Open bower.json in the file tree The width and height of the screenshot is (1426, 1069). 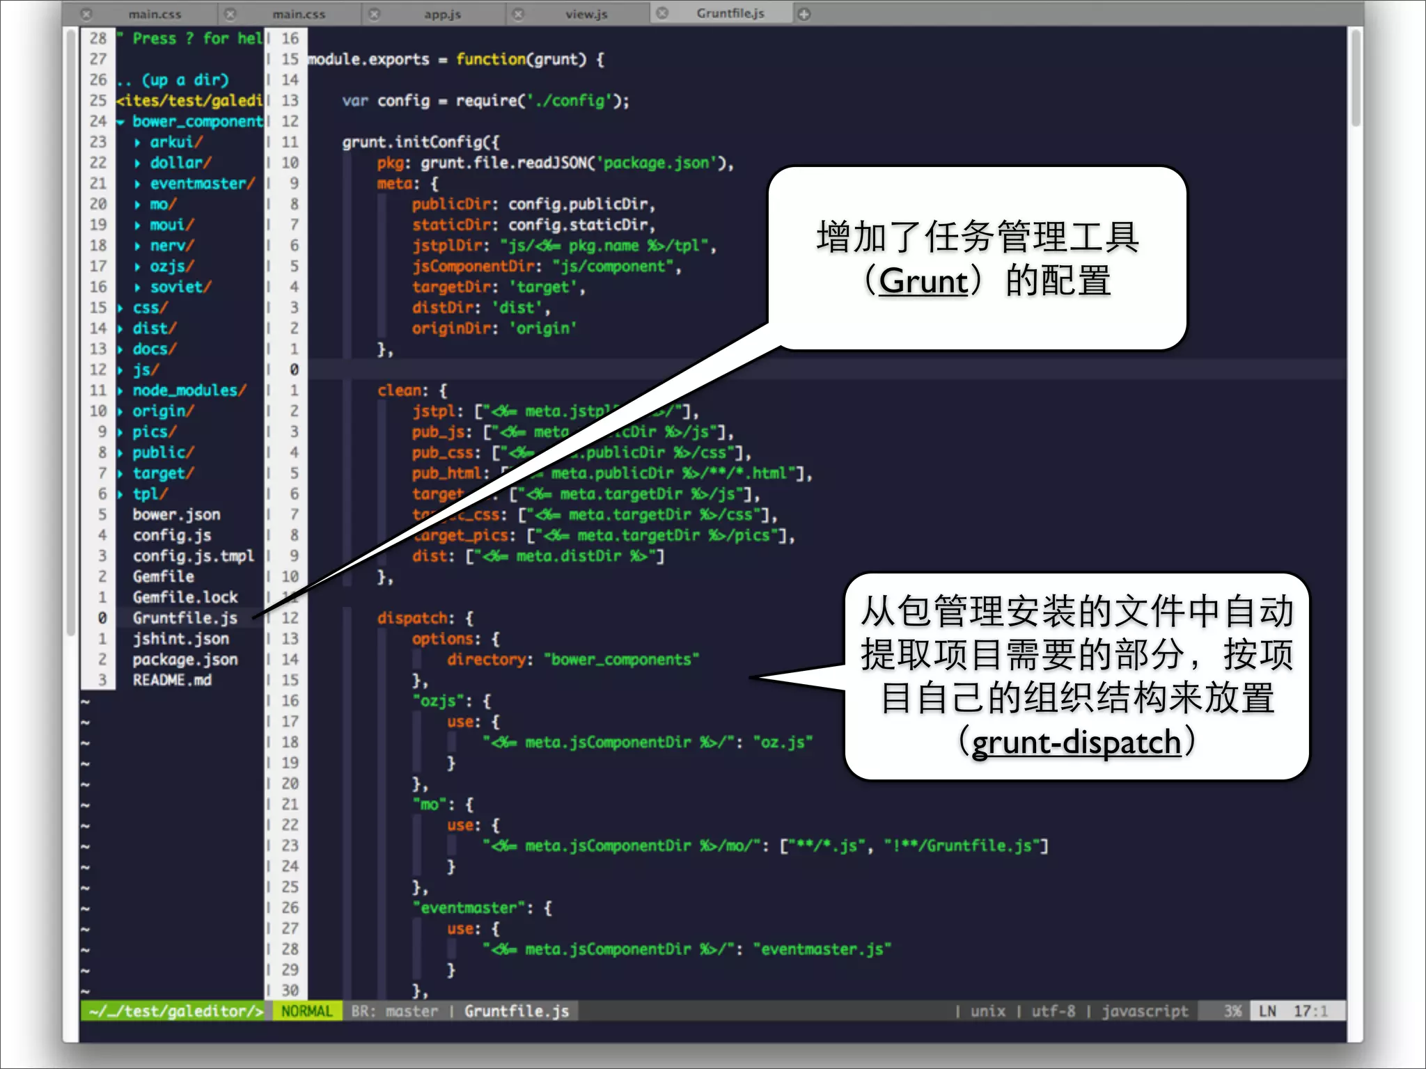tap(176, 515)
